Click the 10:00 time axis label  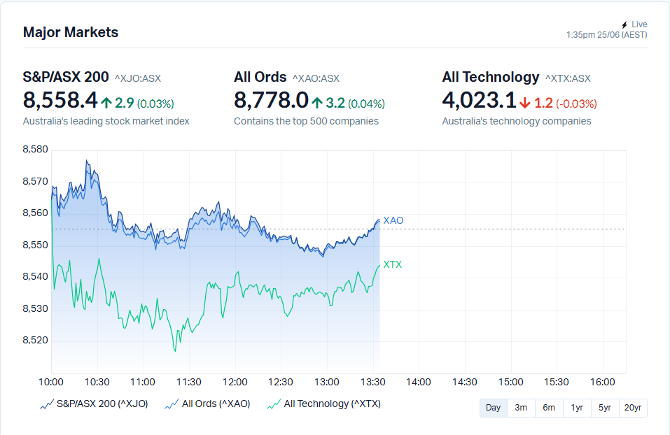(51, 382)
